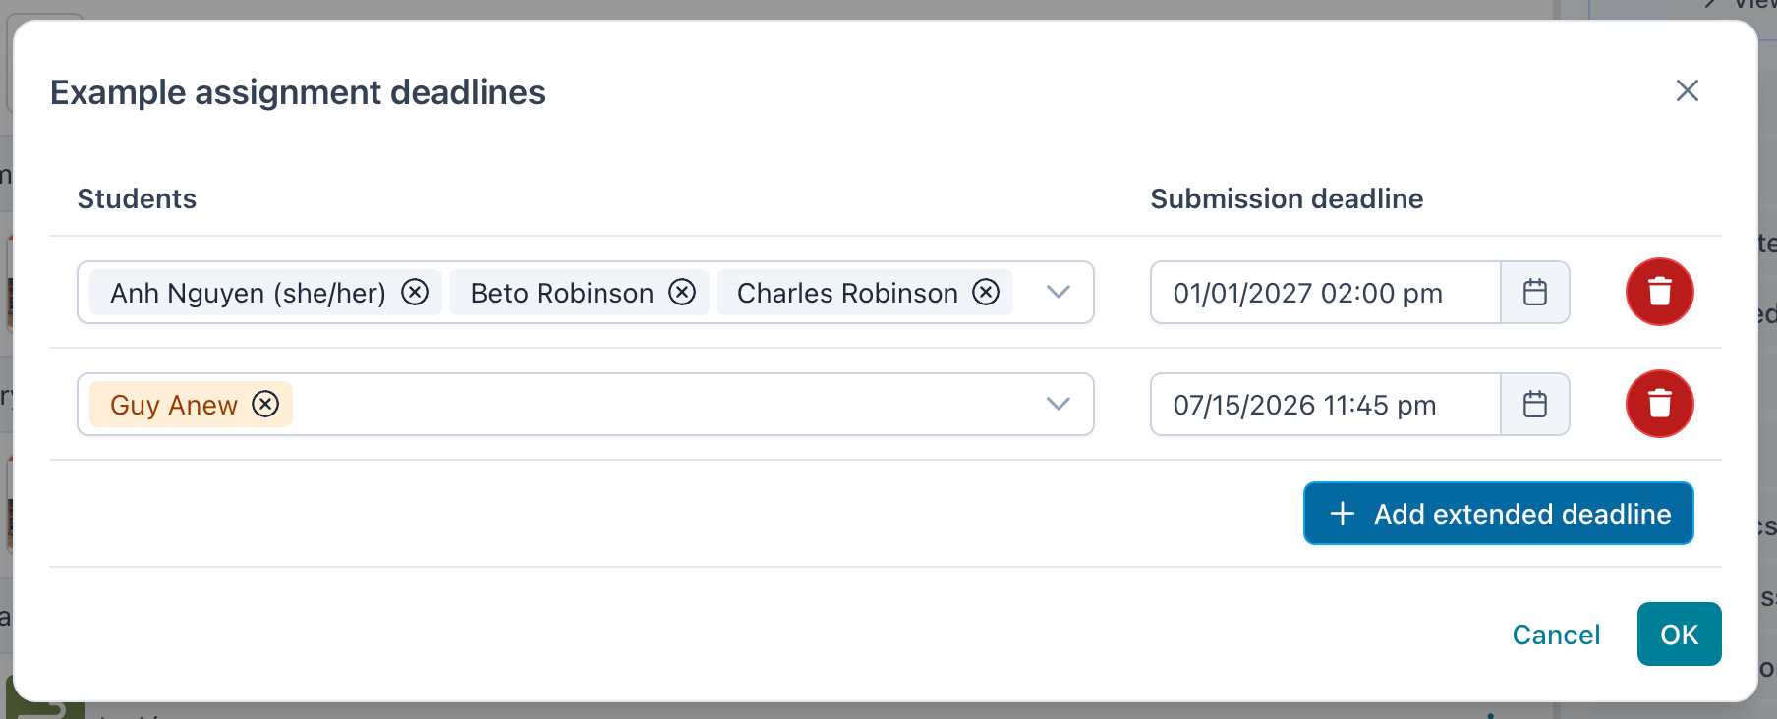Open calendar picker for 01/01/2027 deadline
Image resolution: width=1777 pixels, height=719 pixels.
[1535, 293]
